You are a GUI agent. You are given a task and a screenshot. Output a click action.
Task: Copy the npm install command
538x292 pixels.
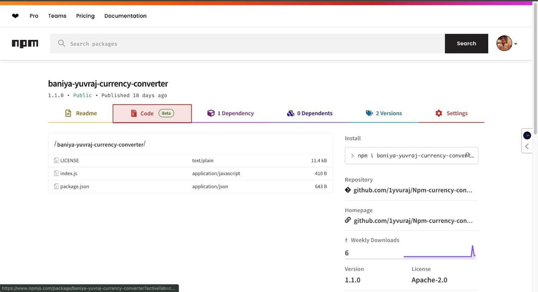point(411,156)
